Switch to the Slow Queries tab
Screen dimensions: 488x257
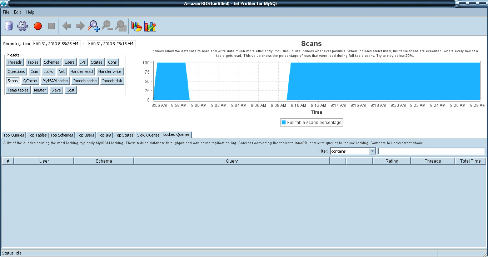[148, 135]
